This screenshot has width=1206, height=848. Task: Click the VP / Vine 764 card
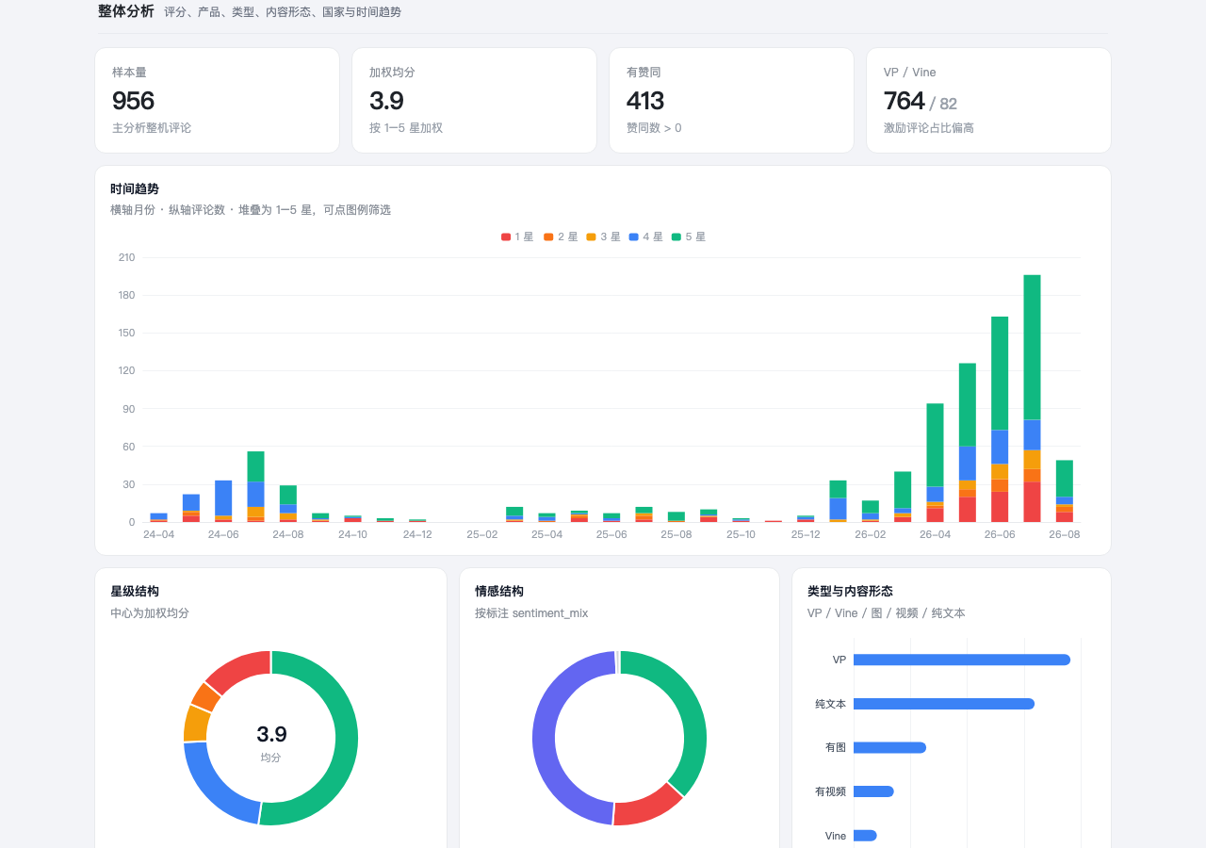coord(988,100)
